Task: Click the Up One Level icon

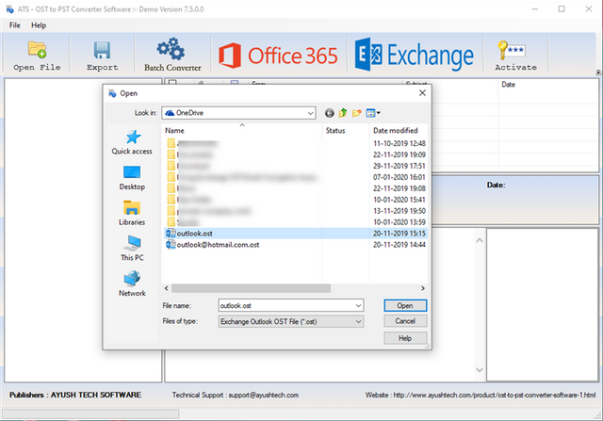Action: coord(343,112)
